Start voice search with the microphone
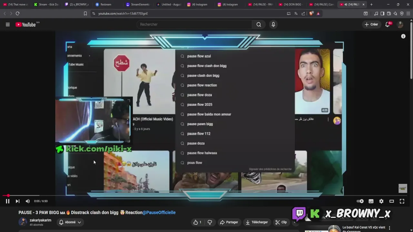Image resolution: width=413 pixels, height=232 pixels. click(273, 24)
